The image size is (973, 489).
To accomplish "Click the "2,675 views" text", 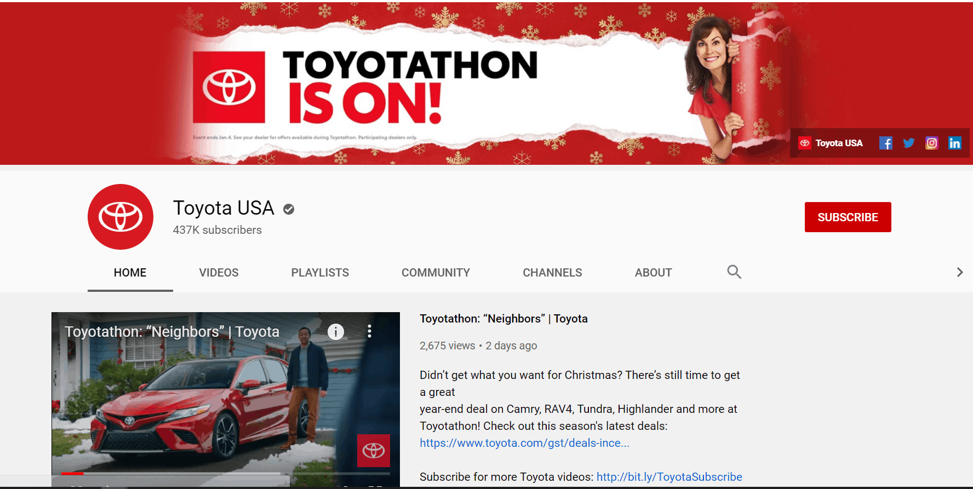I will pyautogui.click(x=447, y=346).
